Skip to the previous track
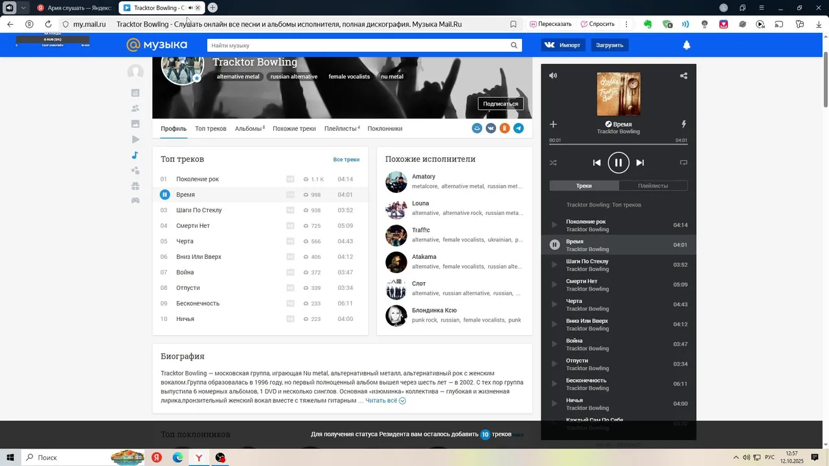Image resolution: width=829 pixels, height=466 pixels. 597,162
